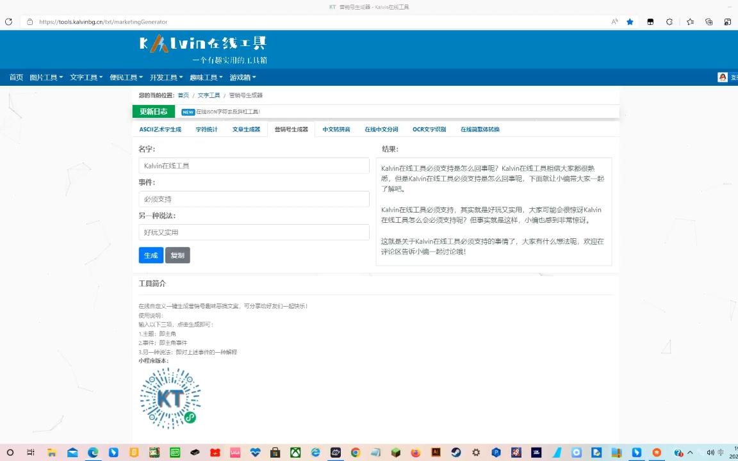Open Windows search circle in taskbar
This screenshot has width=738, height=461.
[x=10, y=453]
